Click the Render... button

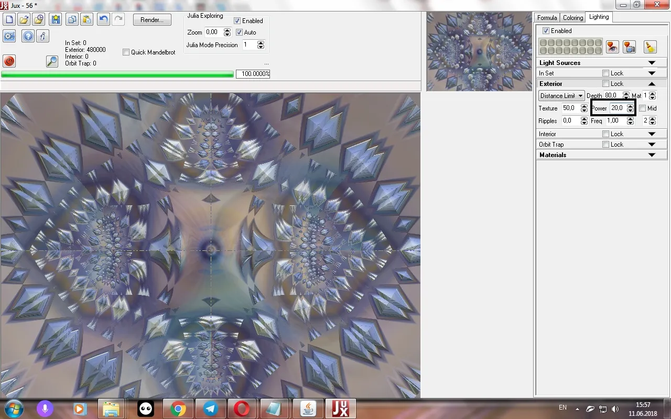152,20
